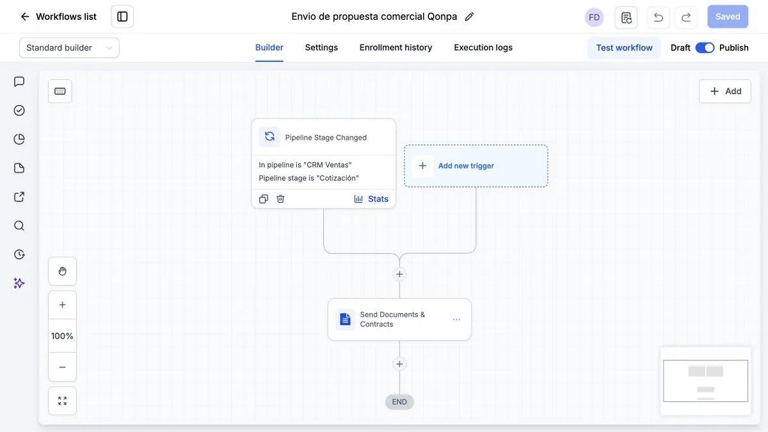Open the version notes document icon

point(626,17)
